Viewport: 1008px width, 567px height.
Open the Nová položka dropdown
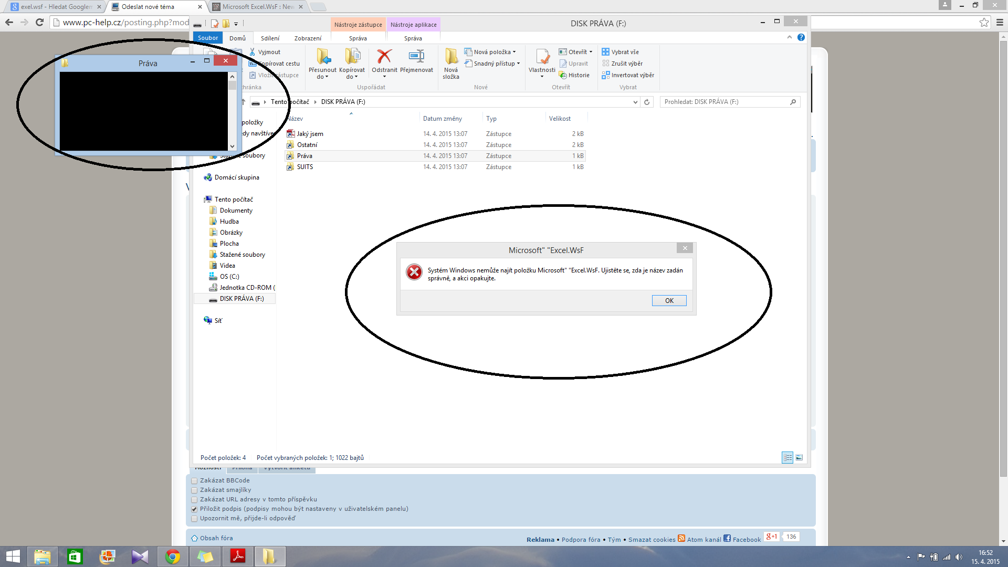click(493, 52)
